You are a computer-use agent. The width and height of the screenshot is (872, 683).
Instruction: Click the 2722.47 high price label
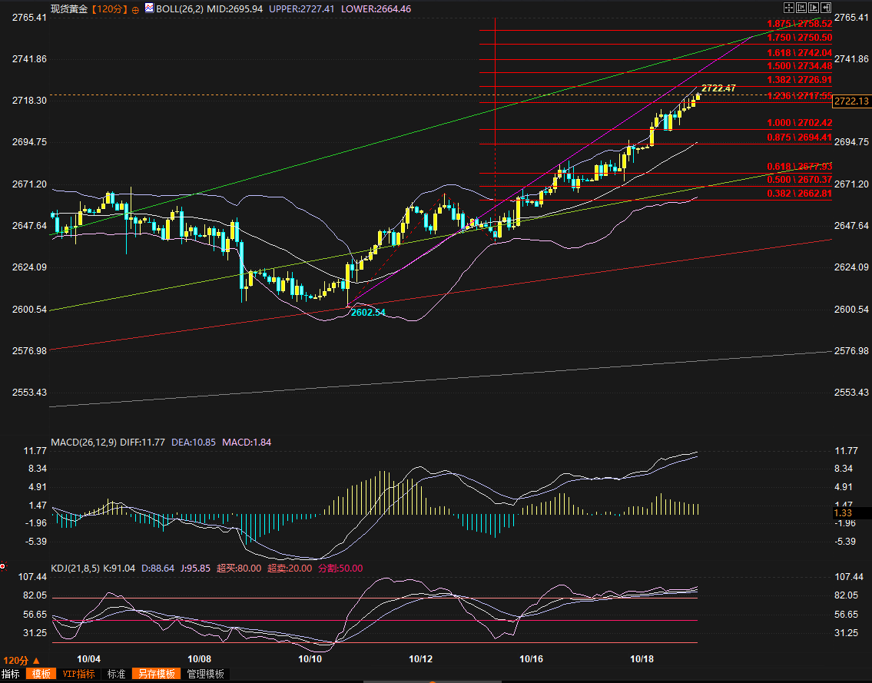pos(718,88)
